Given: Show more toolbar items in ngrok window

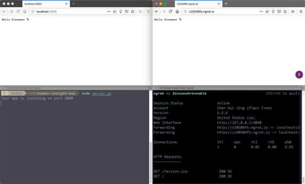Looking at the screenshot, I should click(x=293, y=11).
